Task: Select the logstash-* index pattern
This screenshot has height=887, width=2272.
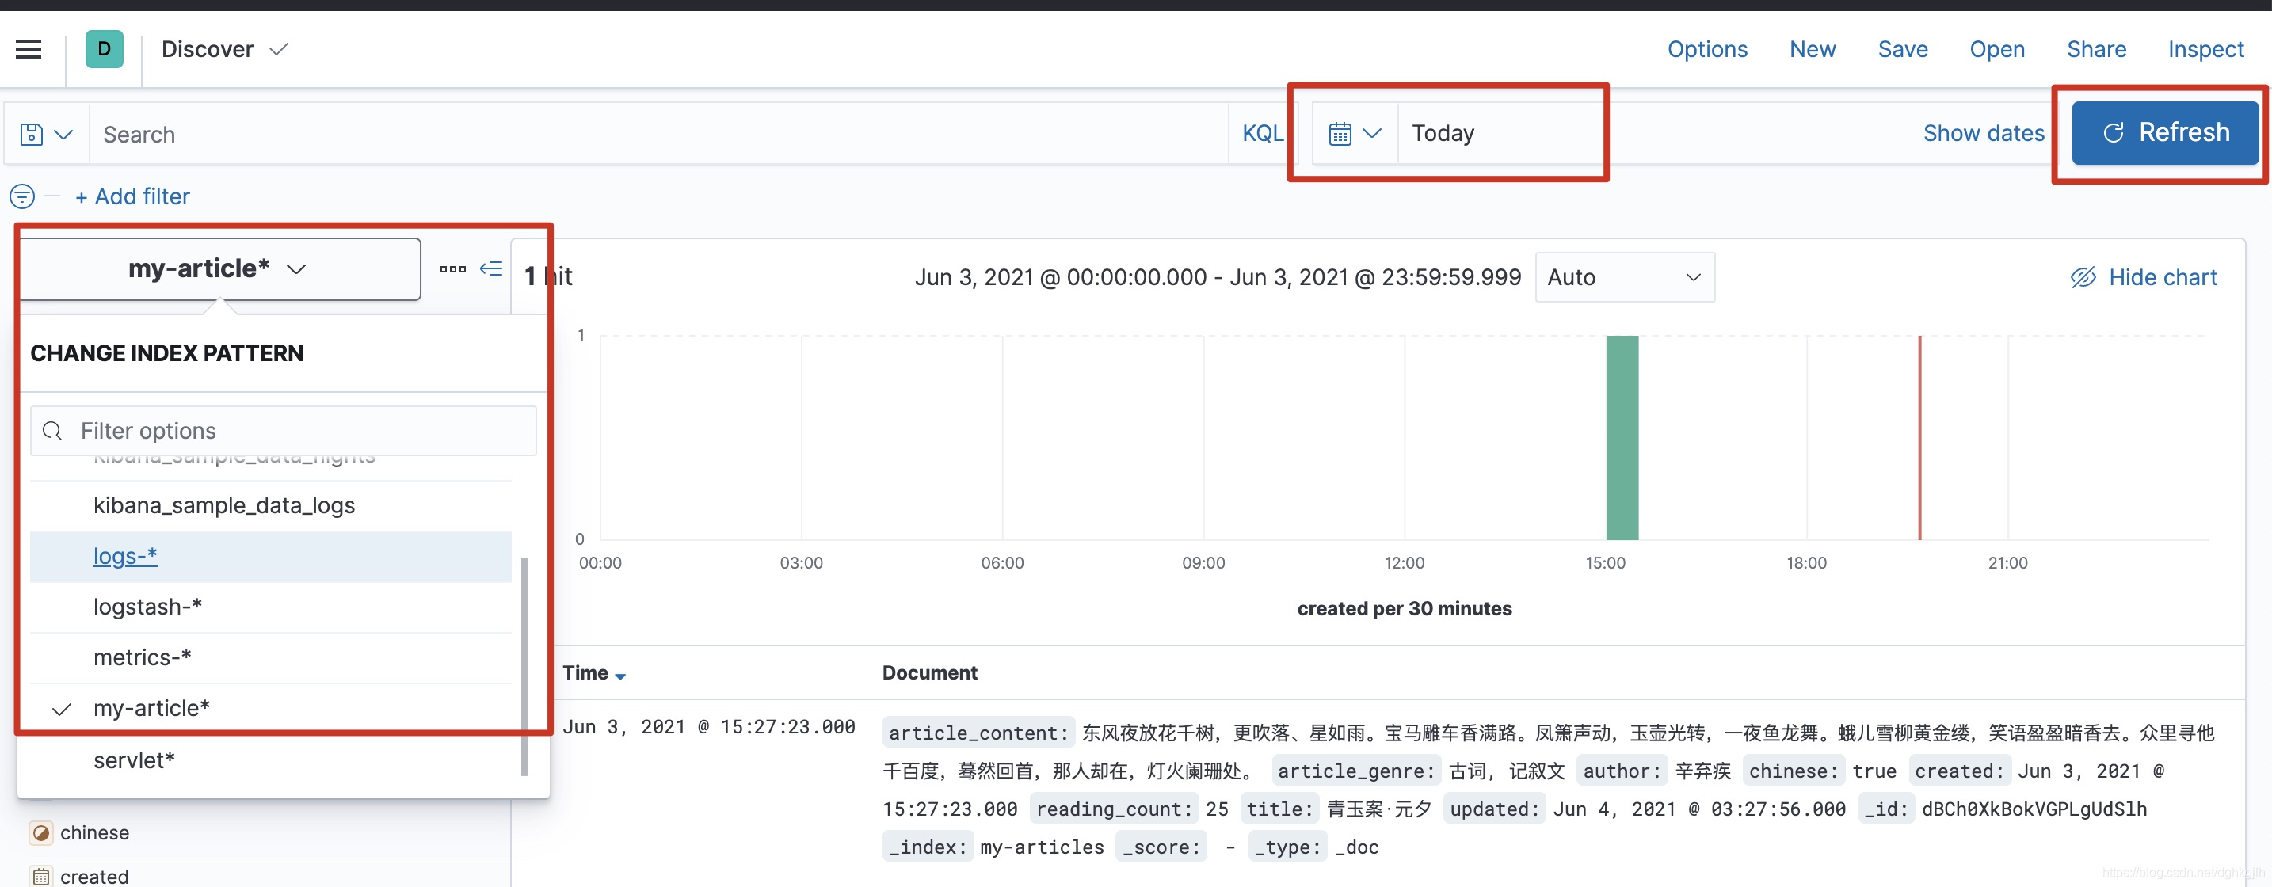Action: [271, 607]
